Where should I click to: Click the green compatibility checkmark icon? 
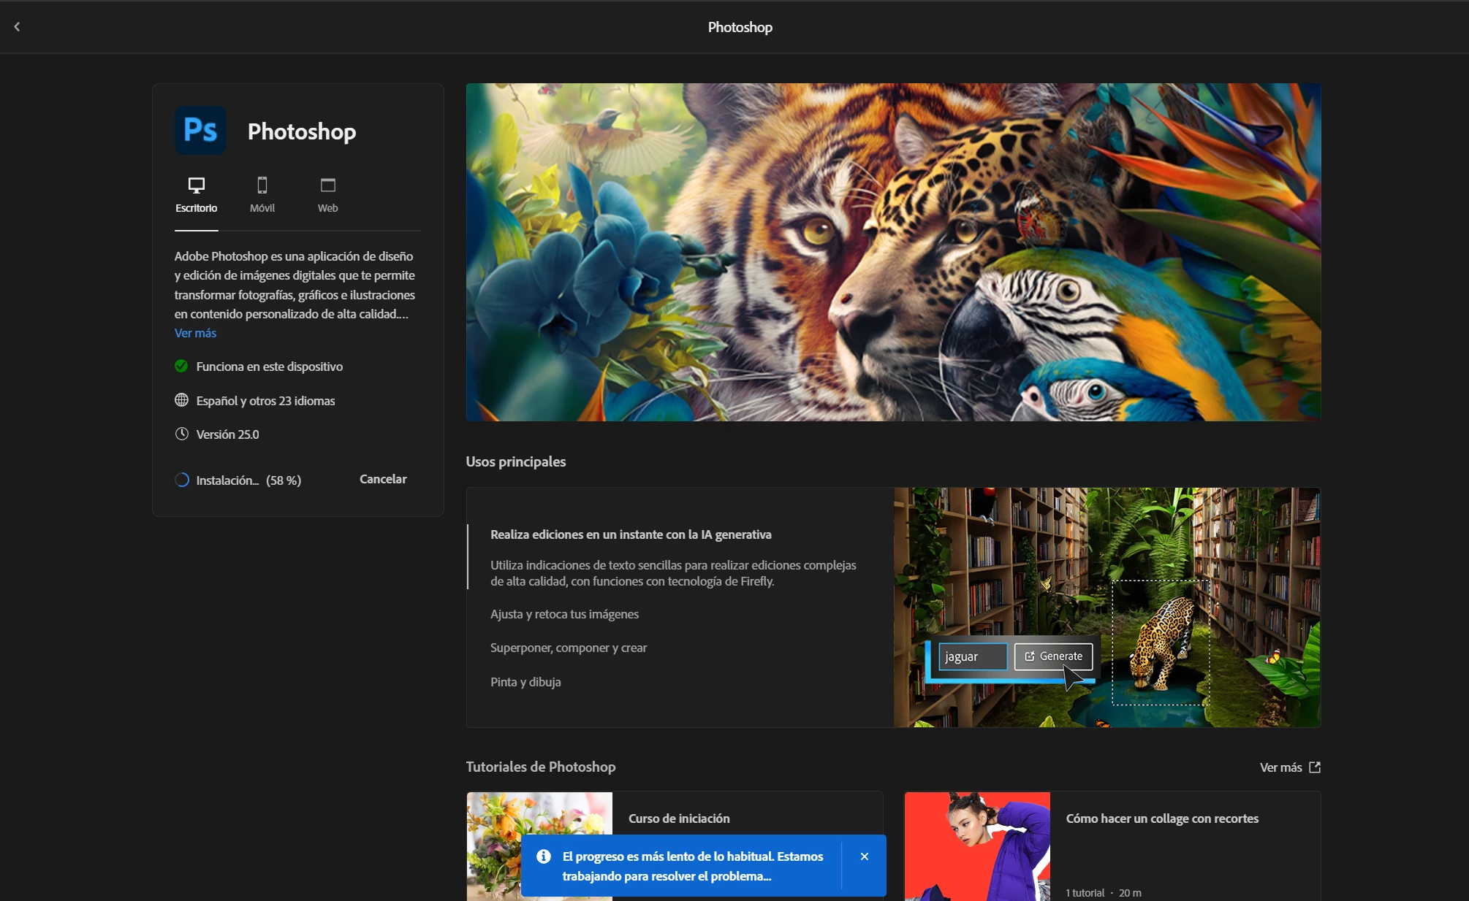click(181, 367)
